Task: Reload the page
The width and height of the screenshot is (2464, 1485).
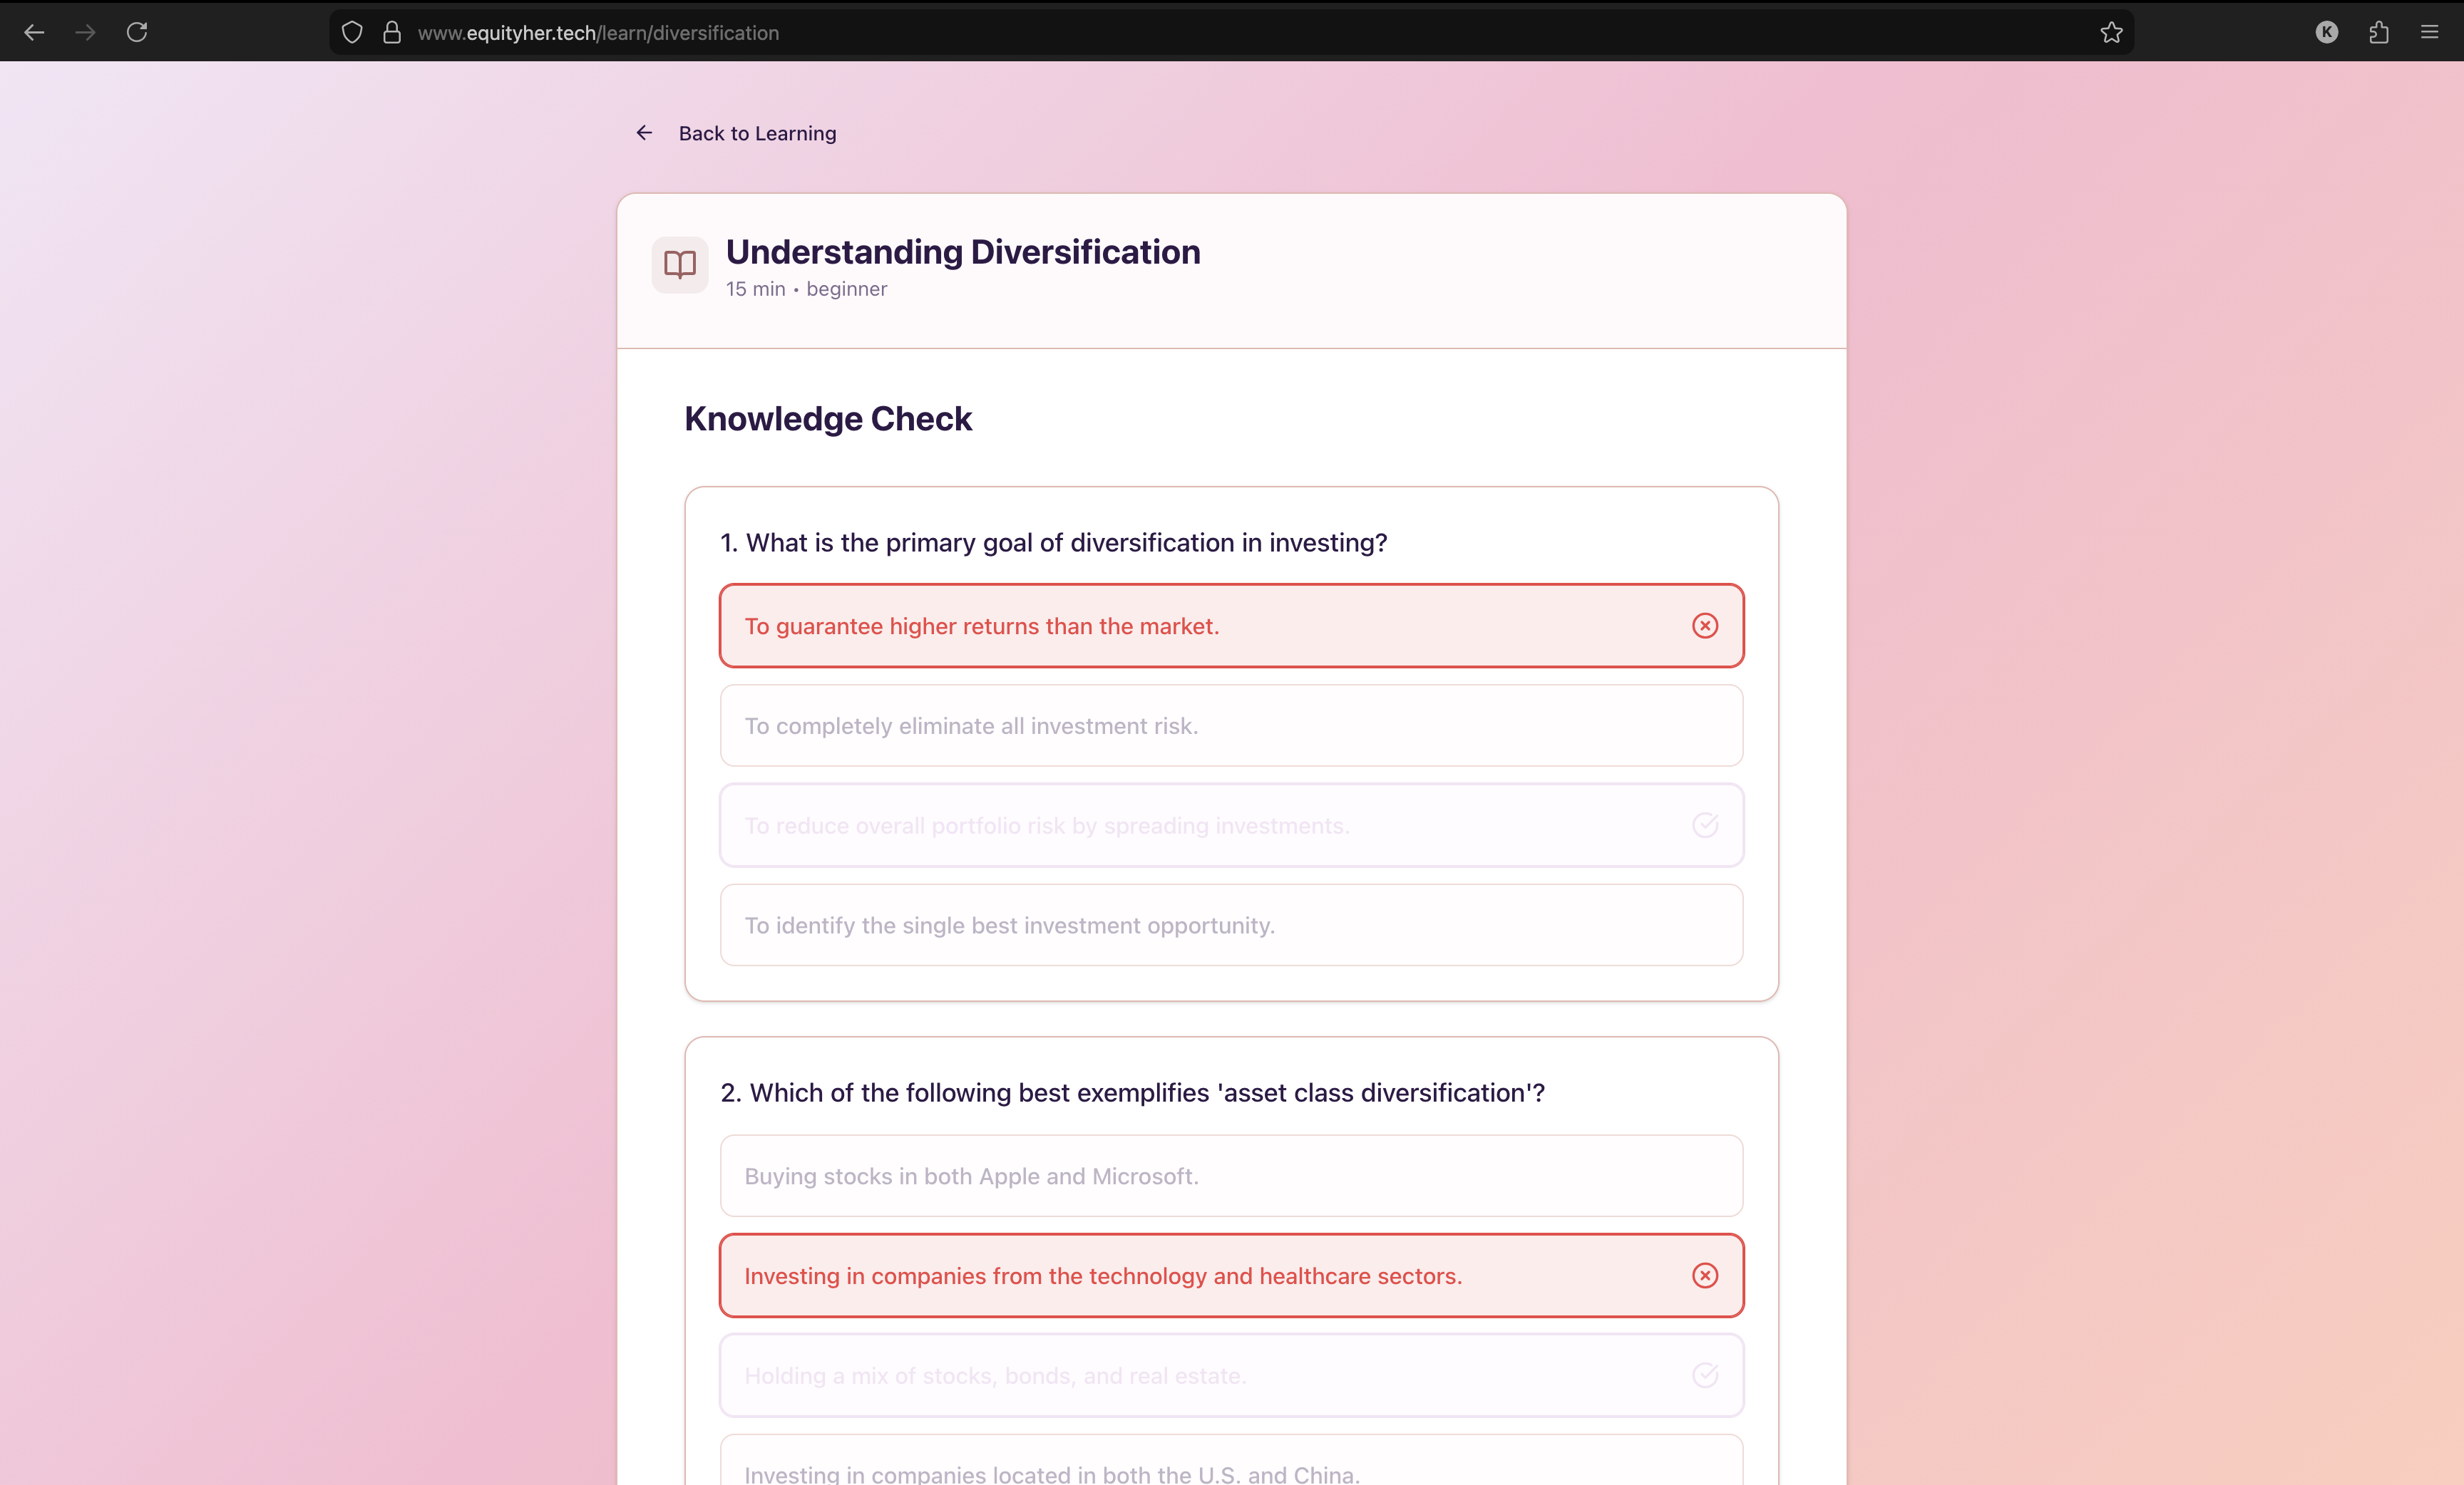Action: pos(137,32)
